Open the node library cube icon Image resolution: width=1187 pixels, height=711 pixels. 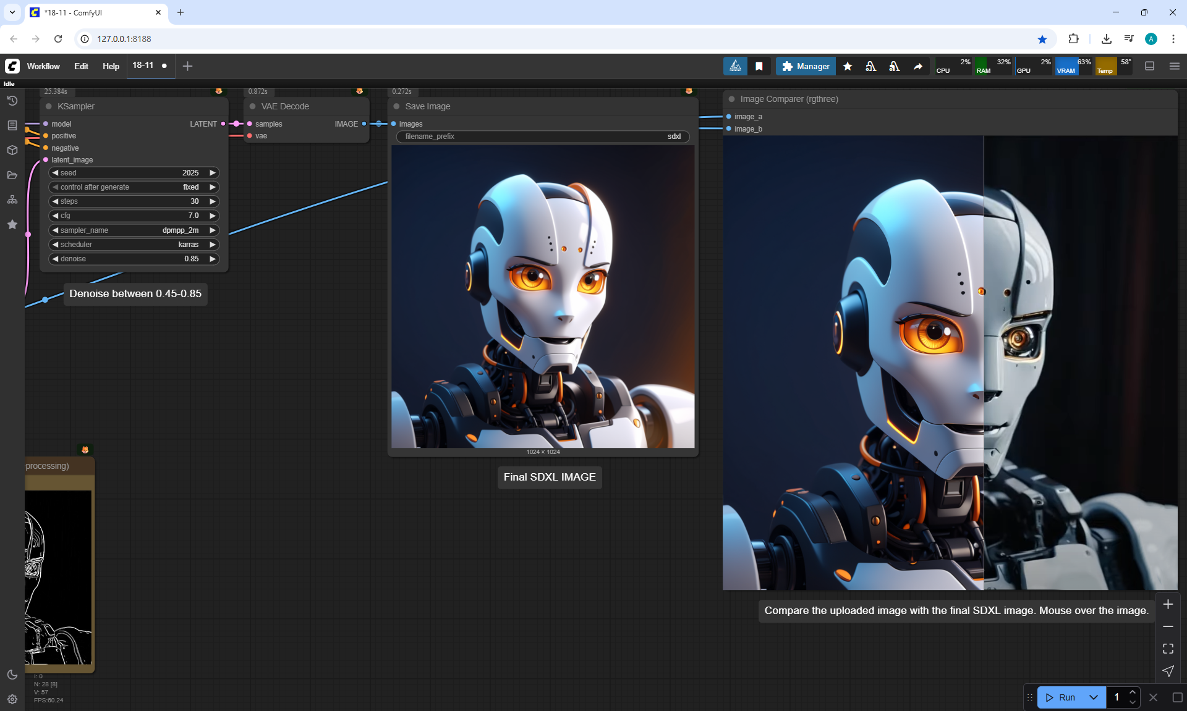click(x=12, y=150)
